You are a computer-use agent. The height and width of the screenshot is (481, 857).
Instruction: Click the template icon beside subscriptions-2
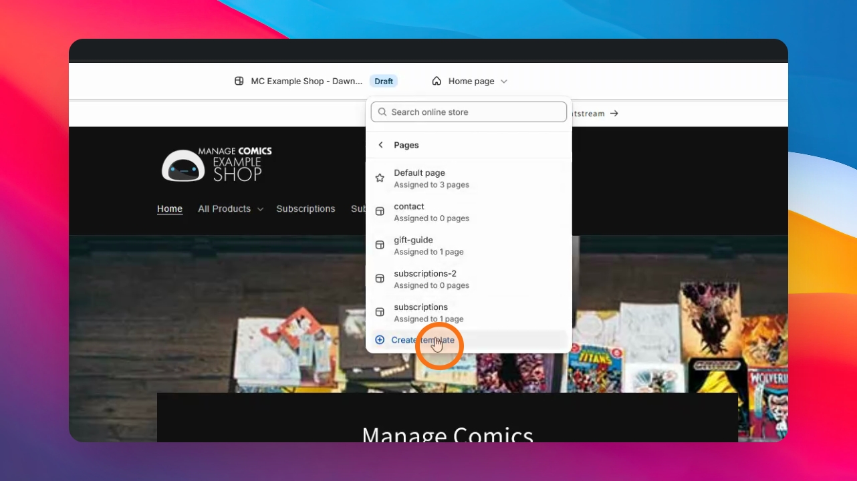[x=380, y=279]
